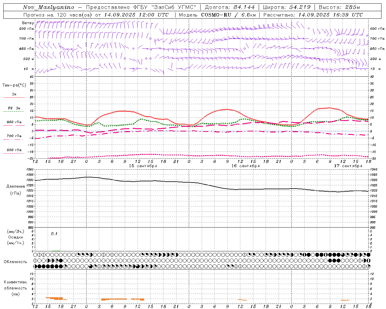This screenshot has height=309, width=386.
Task: Click the 700 гПа temperature legend label
Action: (14, 136)
